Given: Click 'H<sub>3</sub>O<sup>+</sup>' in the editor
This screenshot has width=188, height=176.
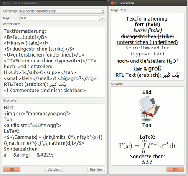Looking at the screenshot, I should point(40,72).
